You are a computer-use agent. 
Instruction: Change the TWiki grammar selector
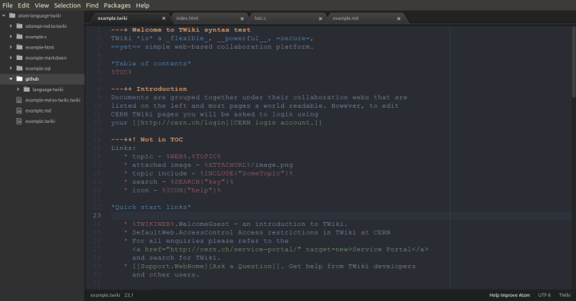(565, 295)
